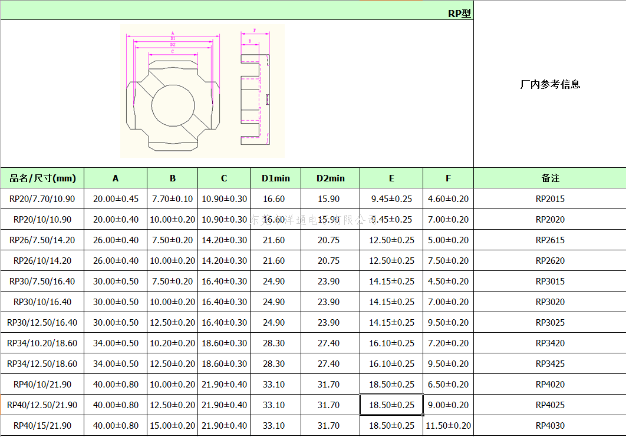Select the RP30/12.50/16.40 product name cell
Image resolution: width=626 pixels, height=437 pixels.
coord(42,323)
